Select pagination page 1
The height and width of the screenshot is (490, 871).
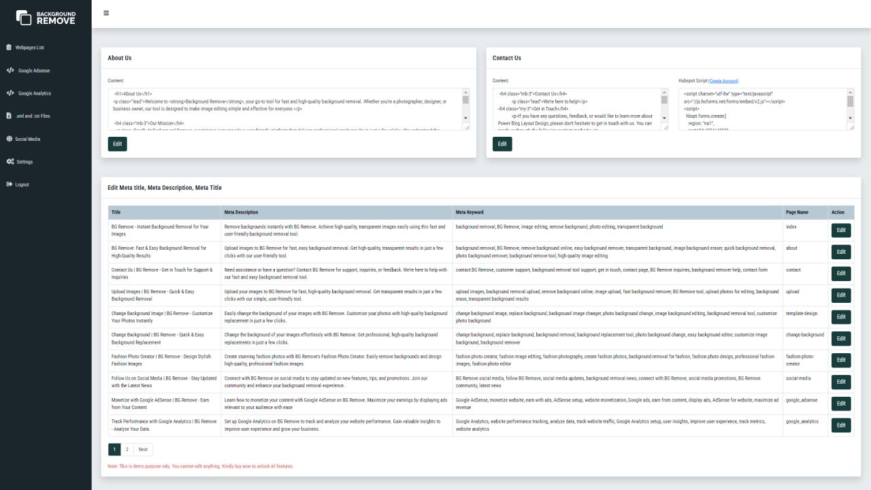click(x=114, y=449)
